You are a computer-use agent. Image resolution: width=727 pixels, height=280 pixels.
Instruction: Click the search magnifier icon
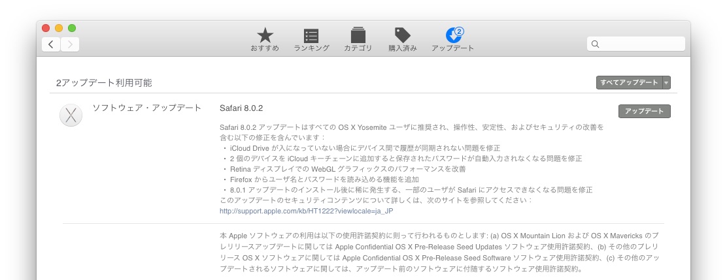(596, 44)
